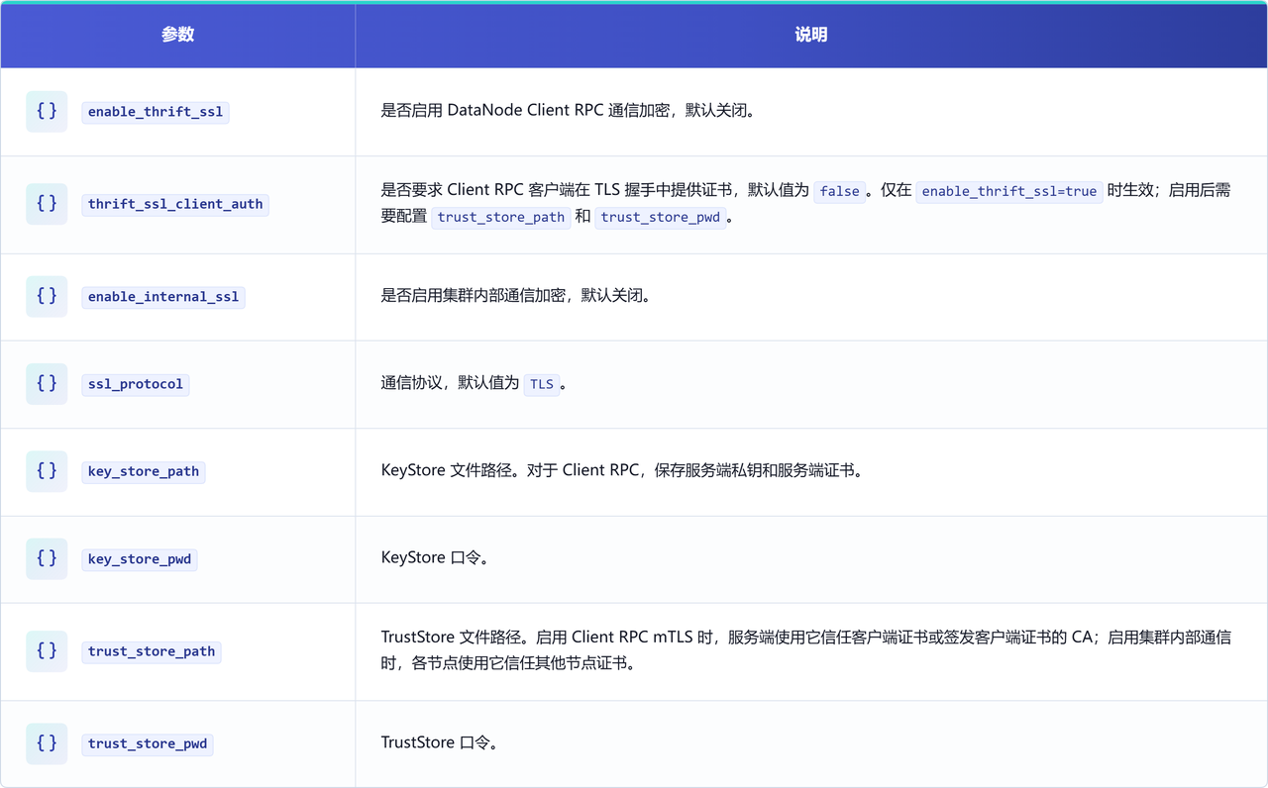Click the description KeyStore 口令
The height and width of the screenshot is (788, 1268).
pos(436,557)
